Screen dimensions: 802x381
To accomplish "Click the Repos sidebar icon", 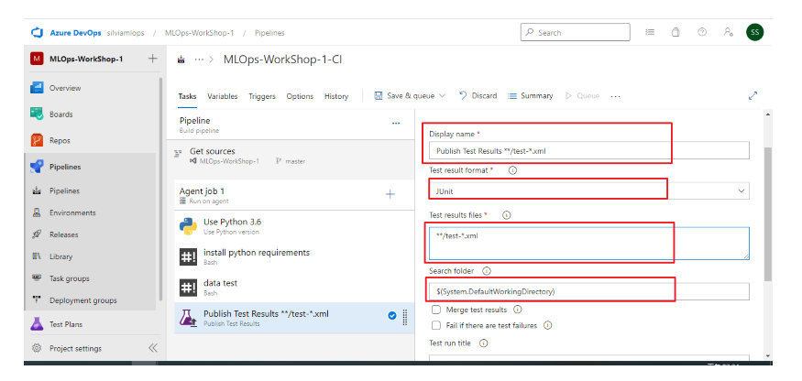I will pyautogui.click(x=37, y=140).
